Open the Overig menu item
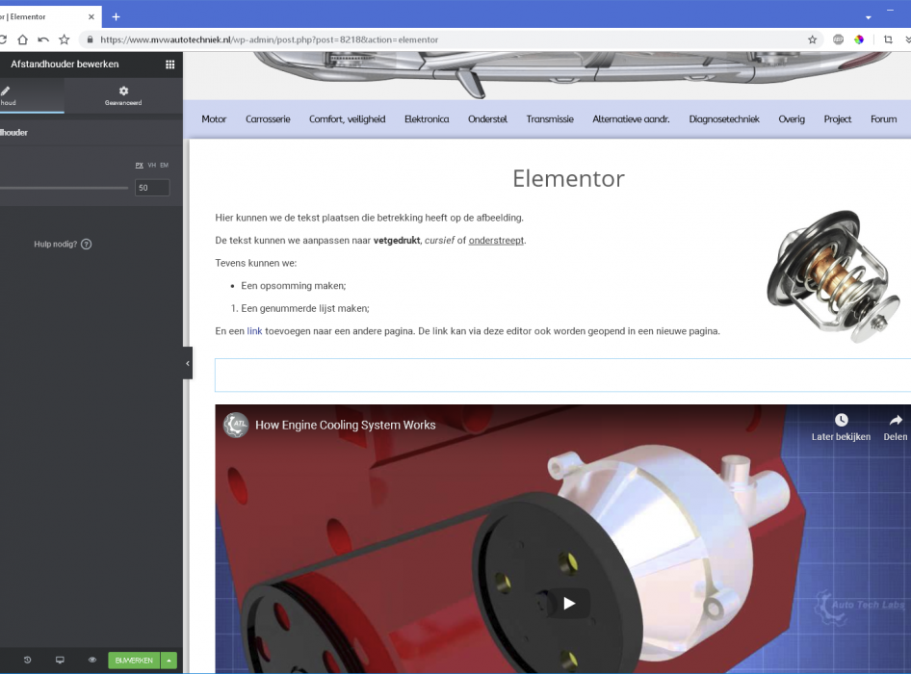The width and height of the screenshot is (911, 674). point(792,119)
